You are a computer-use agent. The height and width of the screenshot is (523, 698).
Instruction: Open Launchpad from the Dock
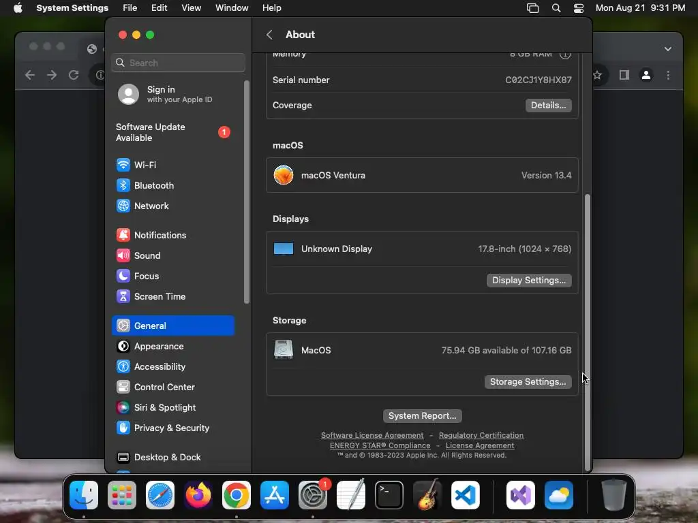point(122,495)
